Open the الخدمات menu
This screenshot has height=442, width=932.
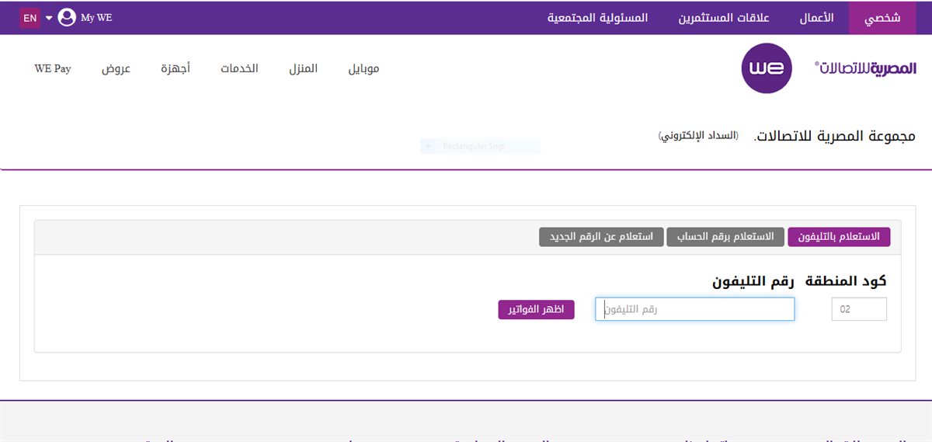[239, 68]
